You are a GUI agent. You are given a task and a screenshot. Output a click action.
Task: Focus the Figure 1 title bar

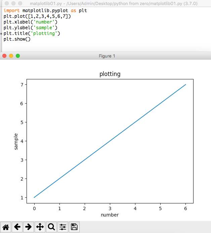[107, 56]
